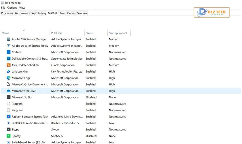
Task: Click the Microsoft To Do icon
Action: tap(8, 97)
